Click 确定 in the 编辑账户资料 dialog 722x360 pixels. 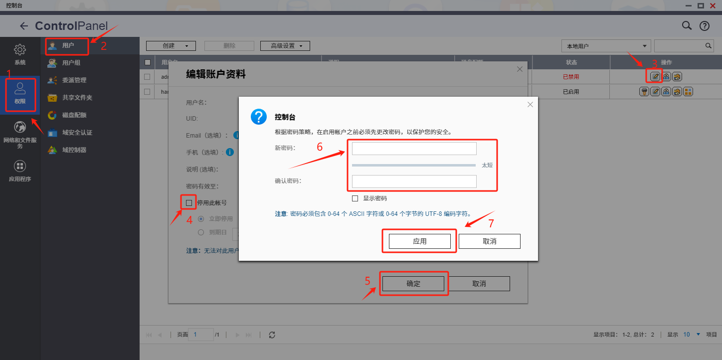pyautogui.click(x=413, y=284)
